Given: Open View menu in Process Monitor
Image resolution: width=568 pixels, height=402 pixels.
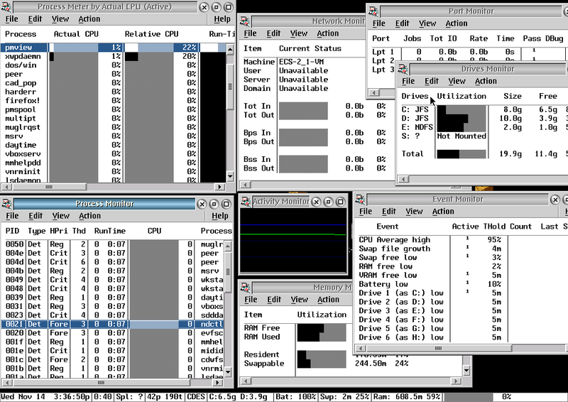Looking at the screenshot, I should click(x=60, y=216).
